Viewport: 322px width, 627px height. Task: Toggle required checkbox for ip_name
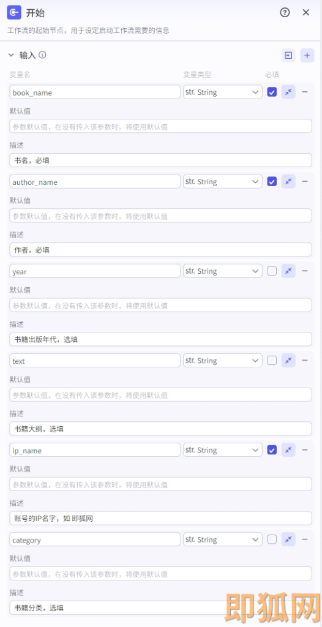pyautogui.click(x=272, y=450)
